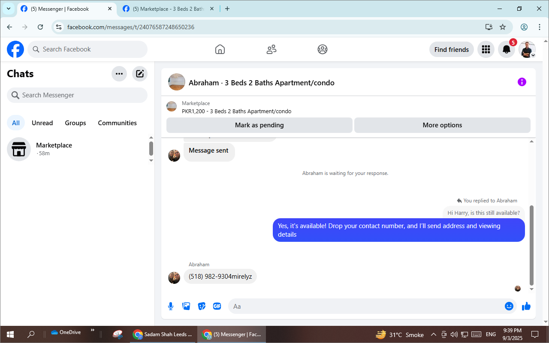
Task: Switch to the Marketplace 3 Beds browser tab
Action: [x=168, y=9]
